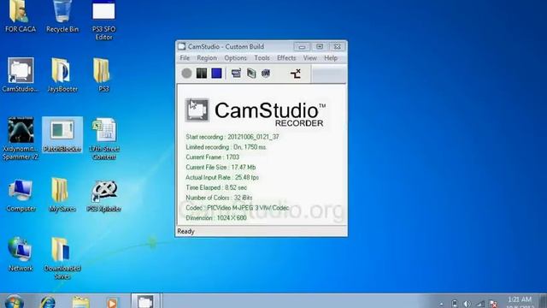This screenshot has height=308, width=547.
Task: Open the Tools menu
Action: coord(262,58)
